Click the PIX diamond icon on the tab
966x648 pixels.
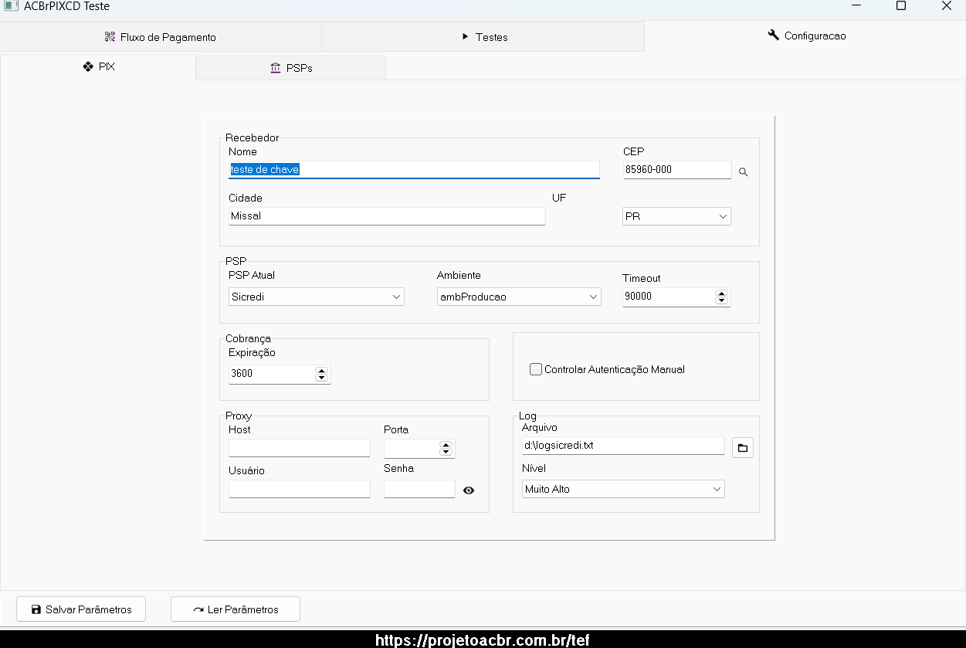click(88, 66)
